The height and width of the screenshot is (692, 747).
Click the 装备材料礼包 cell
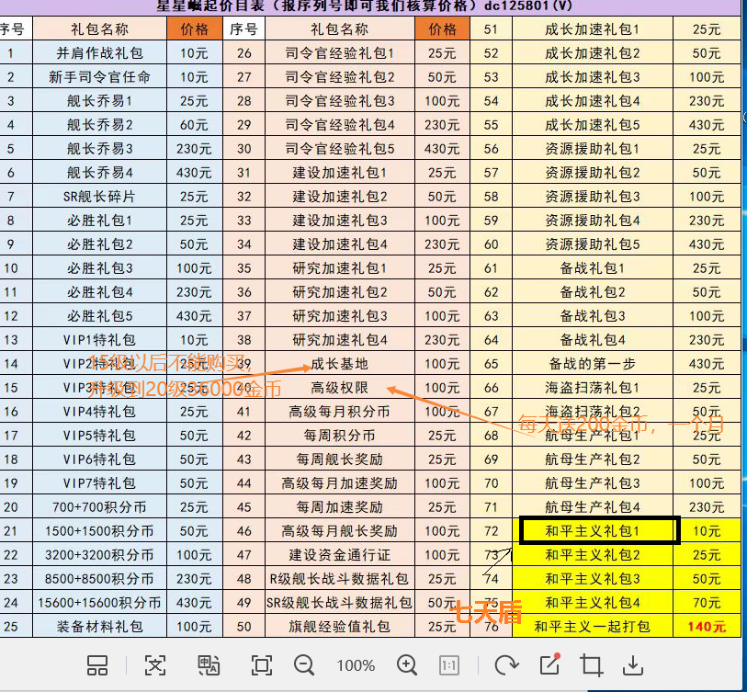point(99,626)
